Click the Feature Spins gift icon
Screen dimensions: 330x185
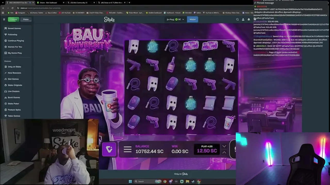pyautogui.click(x=6, y=110)
